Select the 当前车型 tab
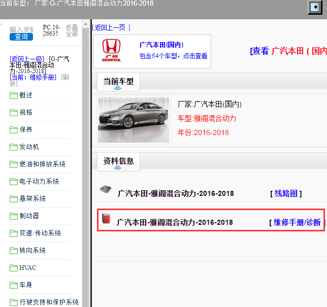Viewport: 327px width, 307px height. pyautogui.click(x=118, y=82)
